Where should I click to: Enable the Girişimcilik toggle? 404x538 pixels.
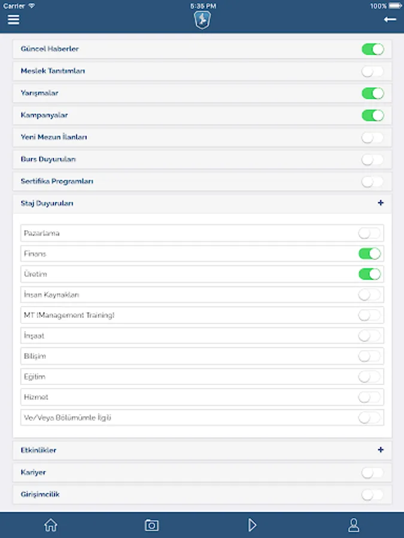coord(373,495)
